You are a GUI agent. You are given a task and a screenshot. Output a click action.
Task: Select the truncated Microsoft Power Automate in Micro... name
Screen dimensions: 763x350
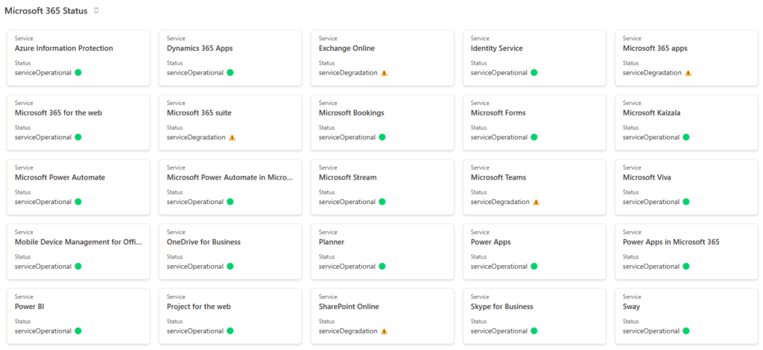tap(230, 177)
